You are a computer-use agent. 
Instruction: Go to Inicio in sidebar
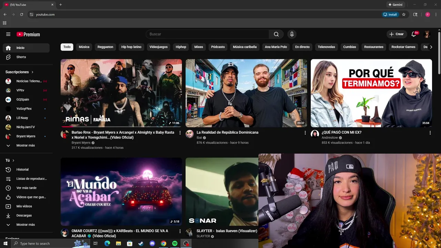coord(26,48)
